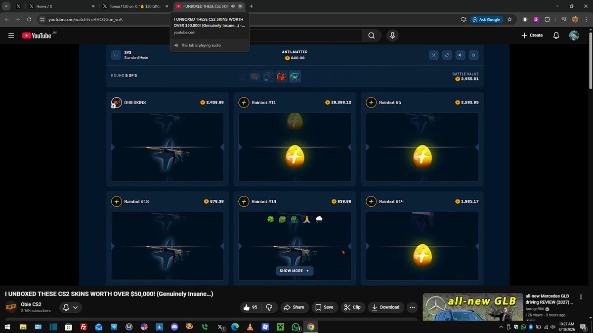Screen dimensions: 593x333
Task: Click the 2.16K subscribers text
Action: tap(36, 311)
